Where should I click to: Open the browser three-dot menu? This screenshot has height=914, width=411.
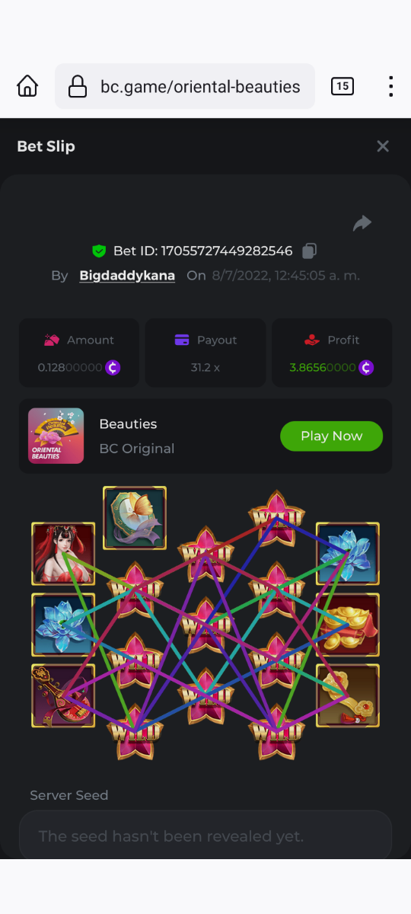click(390, 86)
